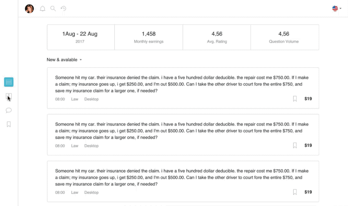Bookmark the third question card
Image resolution: width=348 pixels, height=206 pixels.
click(295, 192)
